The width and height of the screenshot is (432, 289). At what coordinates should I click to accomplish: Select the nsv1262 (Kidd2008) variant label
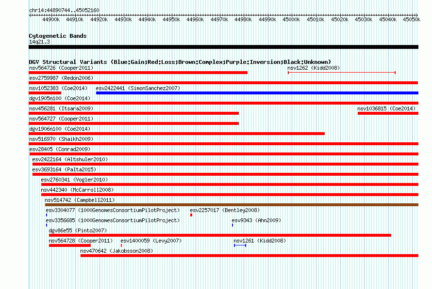[x=314, y=68]
